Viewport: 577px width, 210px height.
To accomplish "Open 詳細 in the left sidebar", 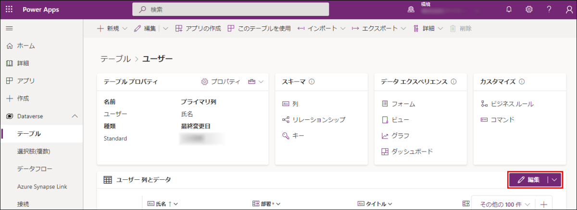I will [x=41, y=63].
